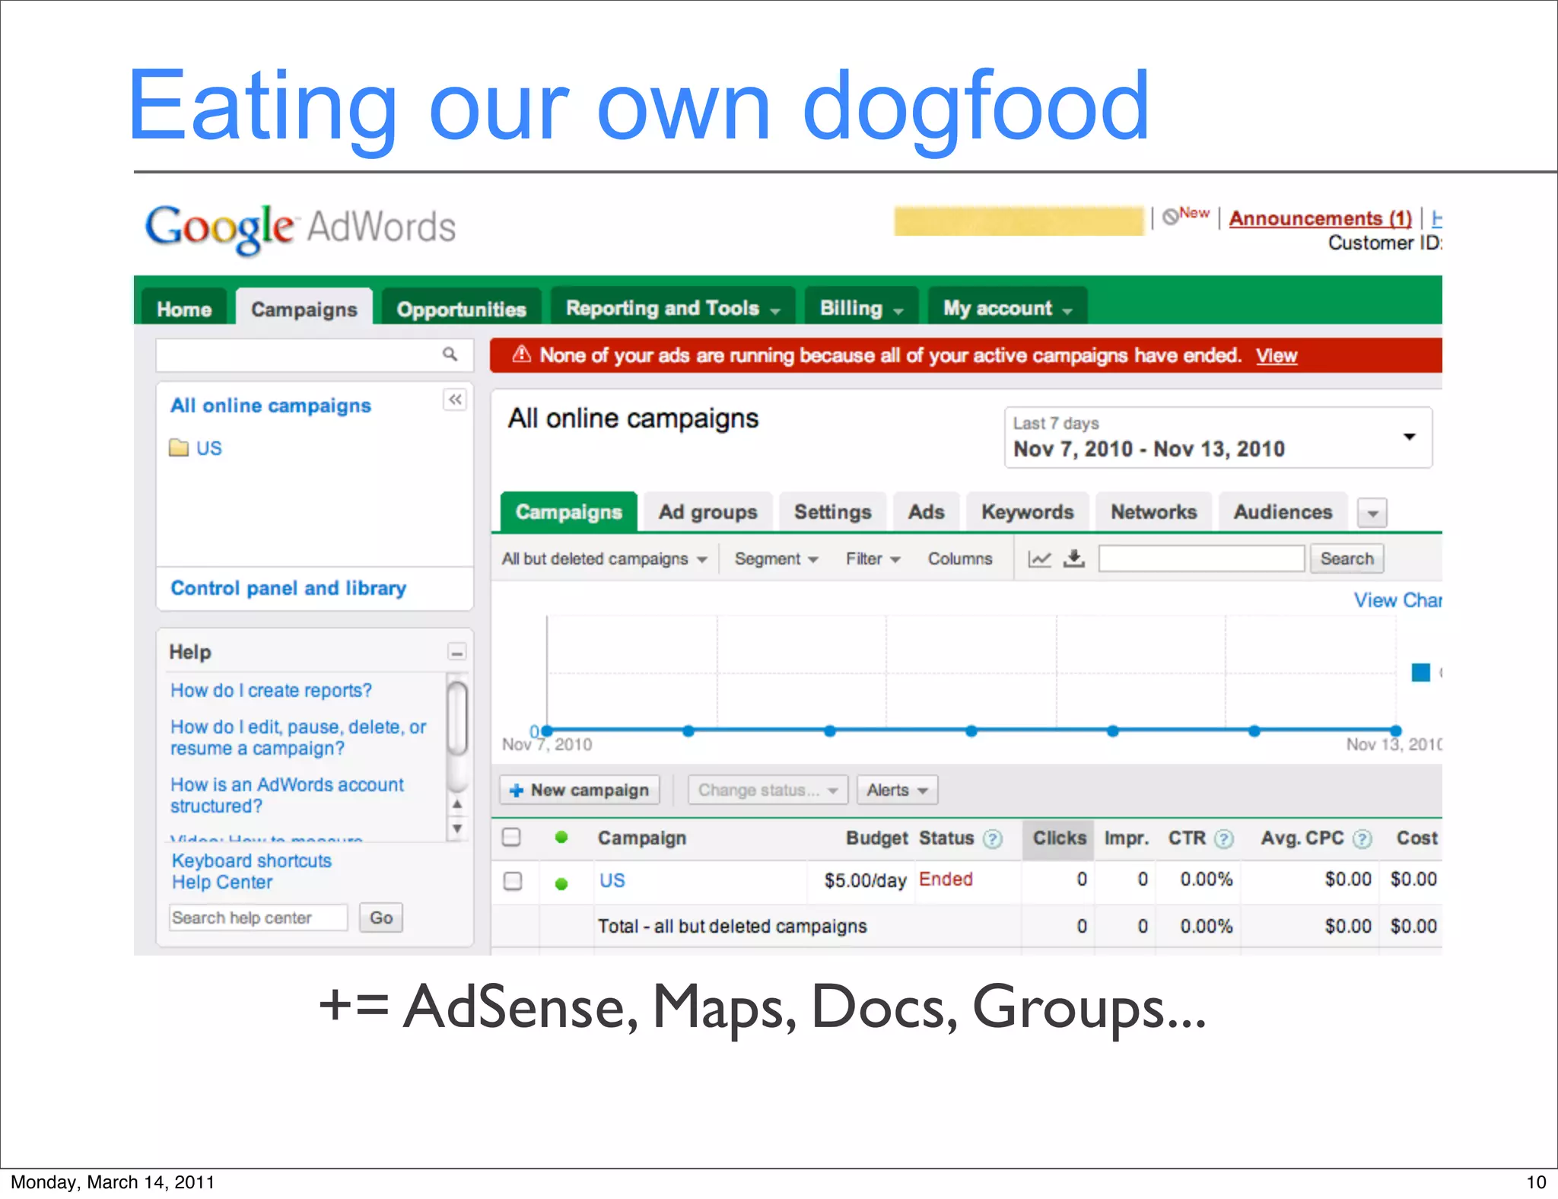The image size is (1558, 1199).
Task: Open the Keyboard shortcuts link
Action: [x=251, y=860]
